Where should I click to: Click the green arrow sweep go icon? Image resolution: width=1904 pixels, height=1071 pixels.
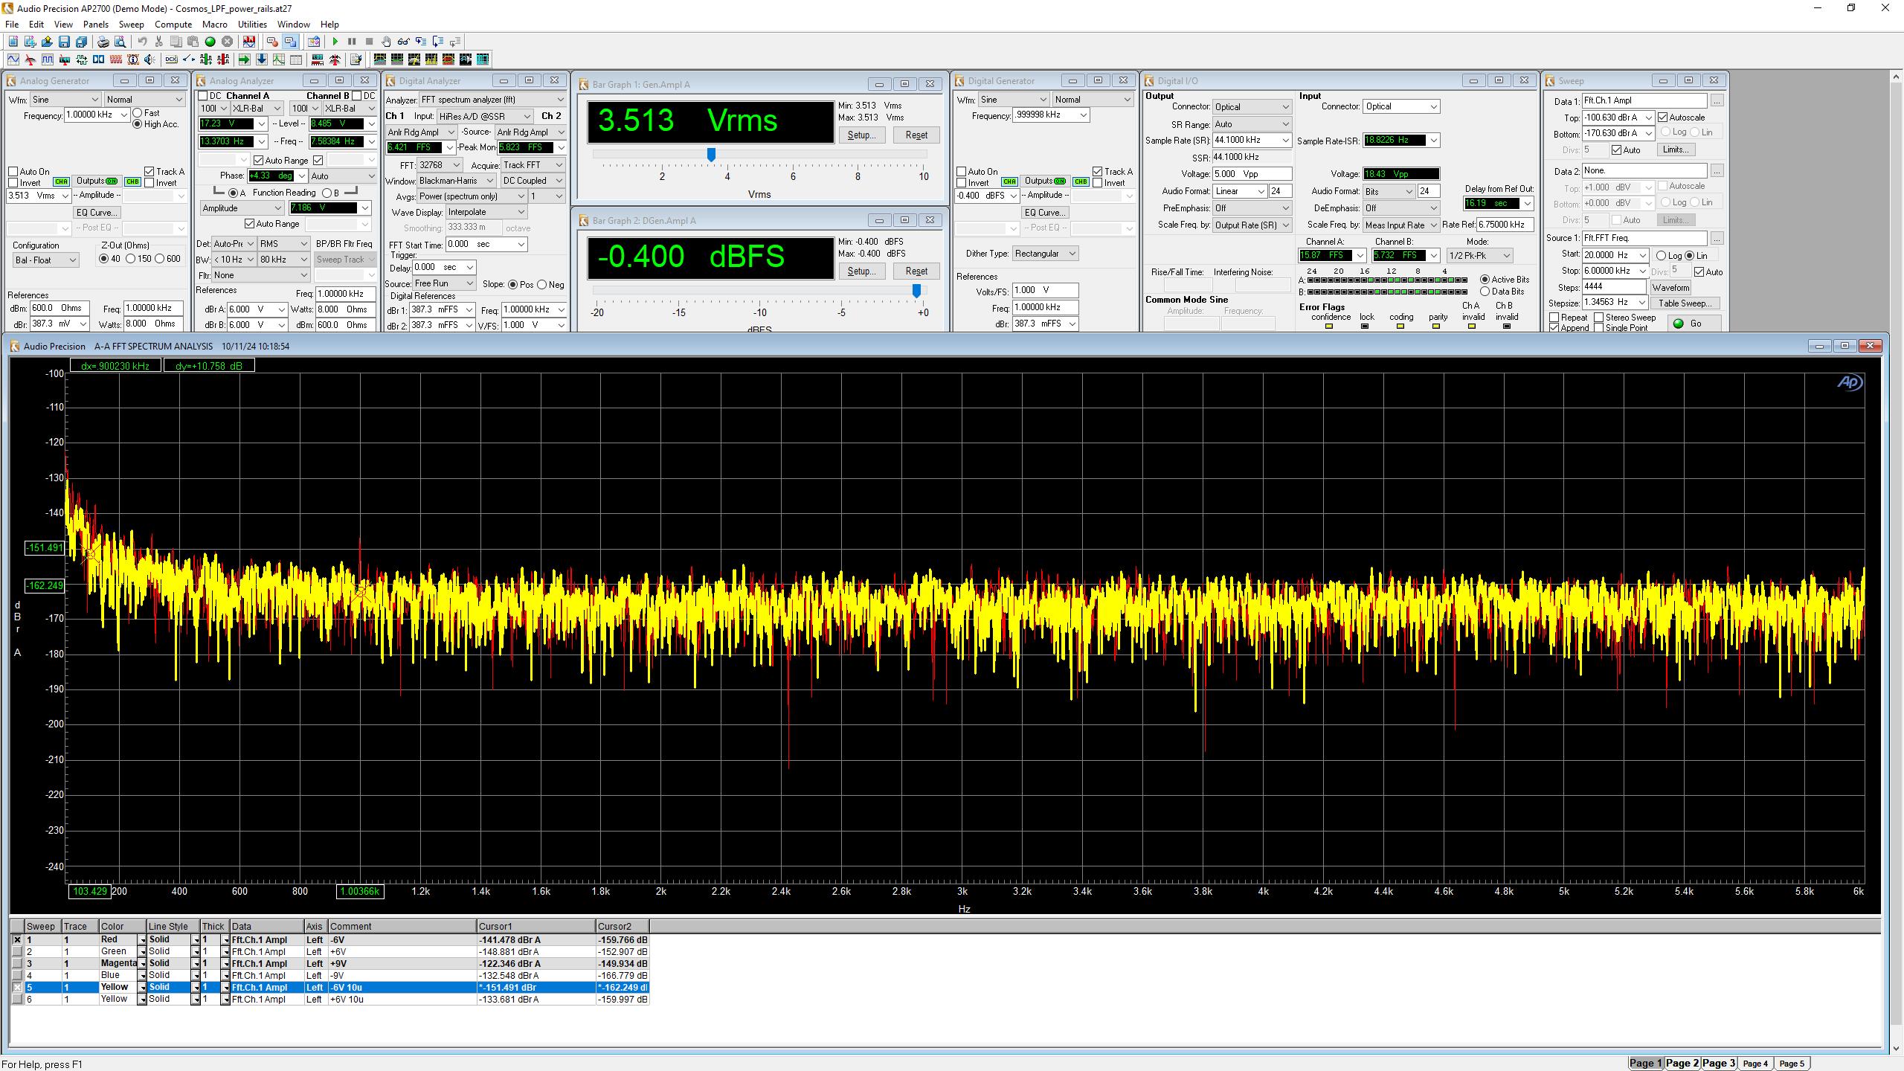[244, 59]
